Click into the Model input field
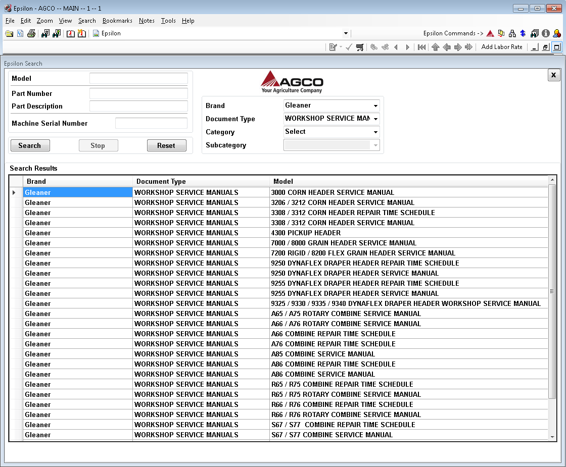The height and width of the screenshot is (467, 566). [x=138, y=79]
